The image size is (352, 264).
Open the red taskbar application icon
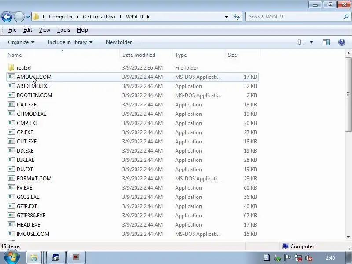tap(76, 258)
